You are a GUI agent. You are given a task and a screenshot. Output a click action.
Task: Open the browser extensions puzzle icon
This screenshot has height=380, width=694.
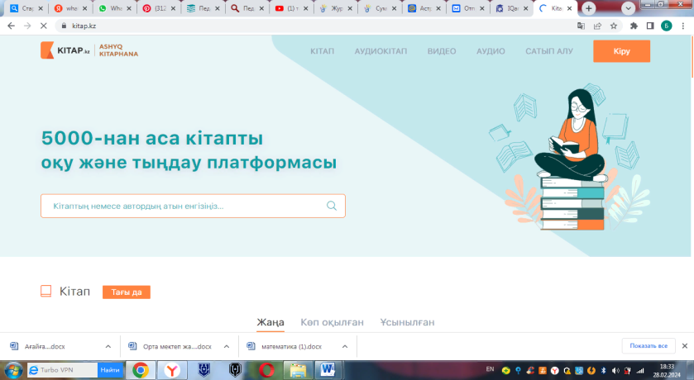[634, 26]
